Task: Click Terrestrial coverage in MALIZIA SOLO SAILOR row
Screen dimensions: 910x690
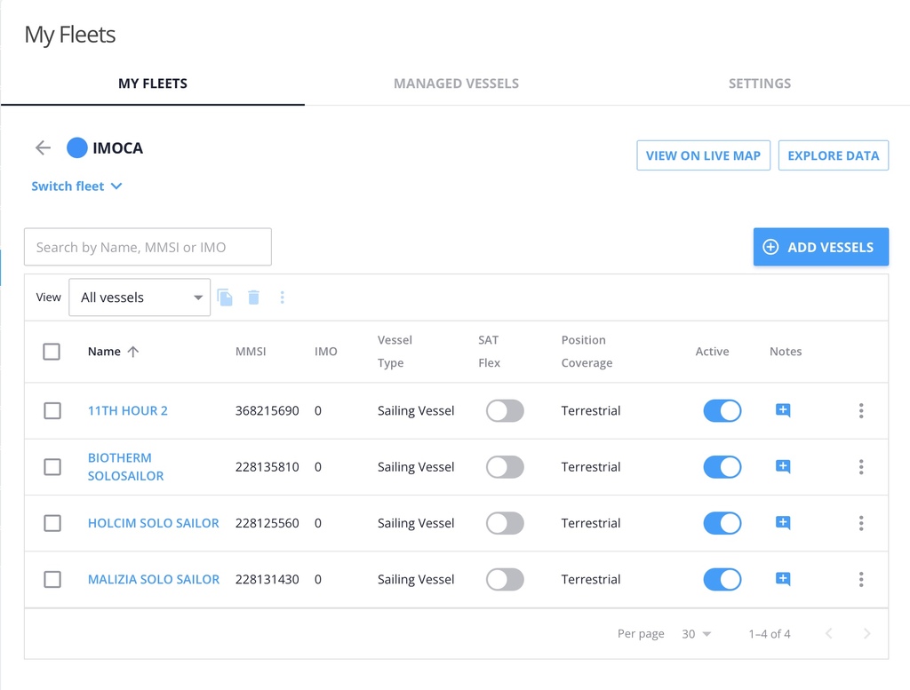Action: click(591, 579)
